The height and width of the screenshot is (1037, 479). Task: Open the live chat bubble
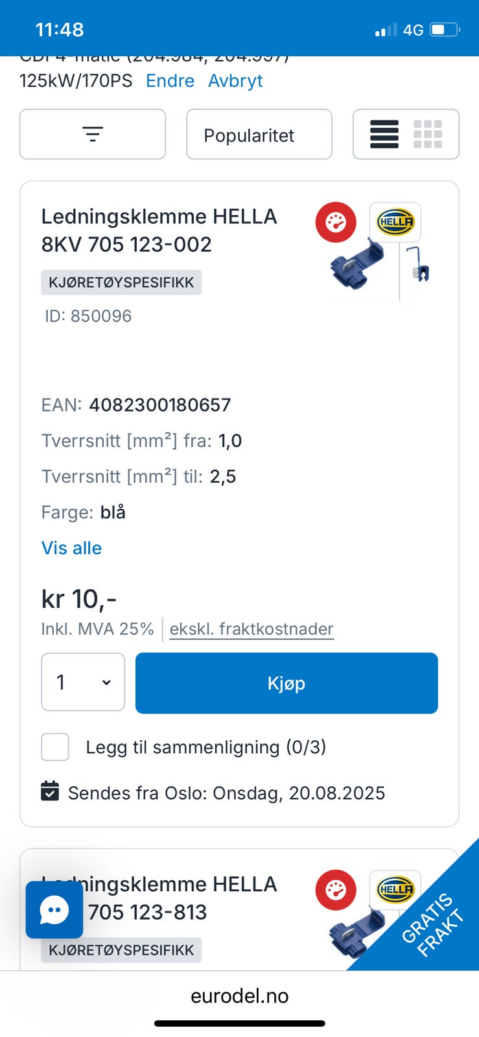pos(54,910)
